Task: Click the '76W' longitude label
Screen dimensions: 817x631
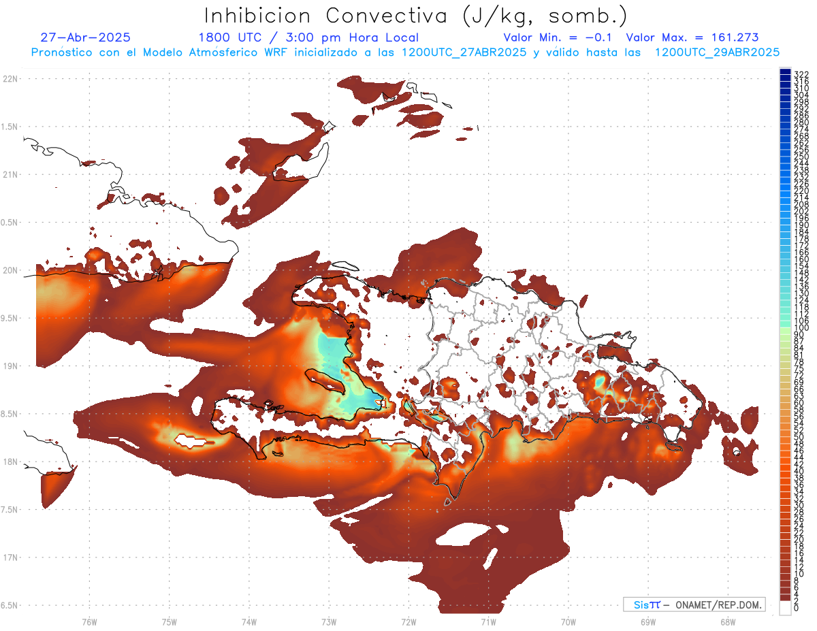Action: pos(89,621)
